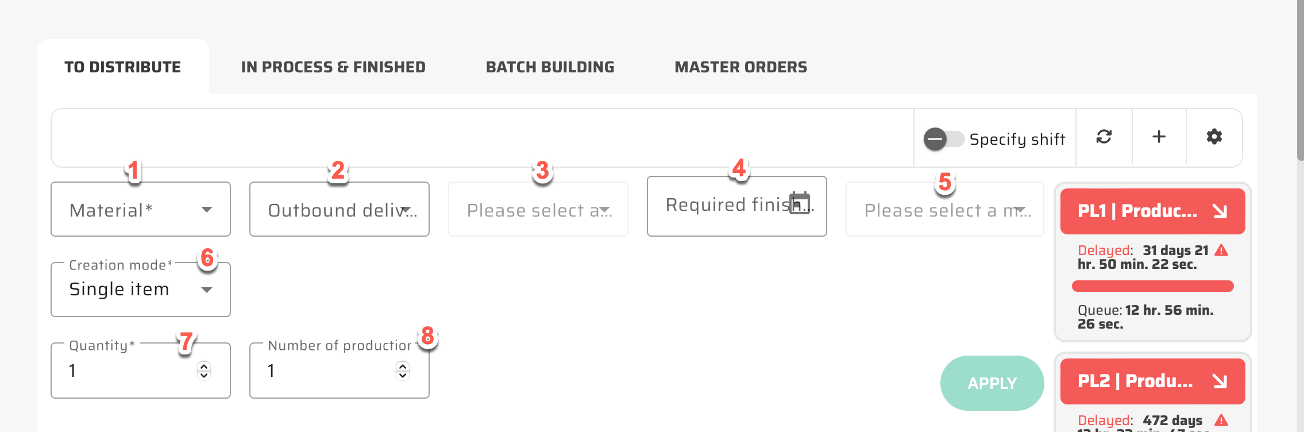Open settings with the gear icon
Image resolution: width=1304 pixels, height=432 pixels.
(1214, 137)
